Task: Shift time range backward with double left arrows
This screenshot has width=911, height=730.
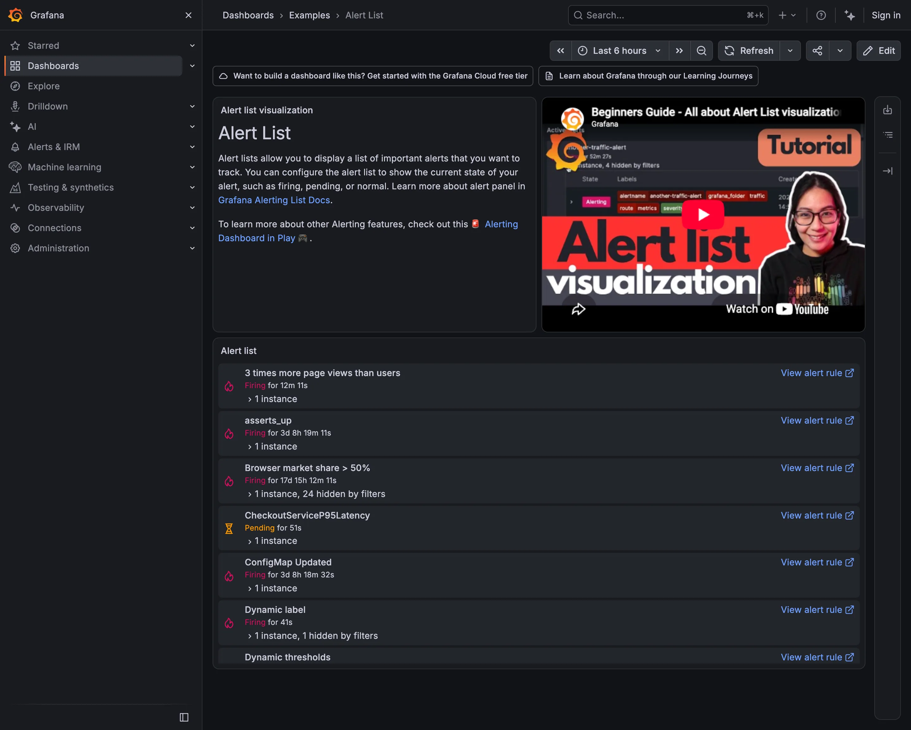Action: click(x=561, y=51)
